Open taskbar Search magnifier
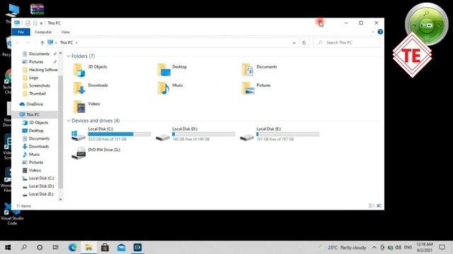The image size is (453, 254). point(24,248)
